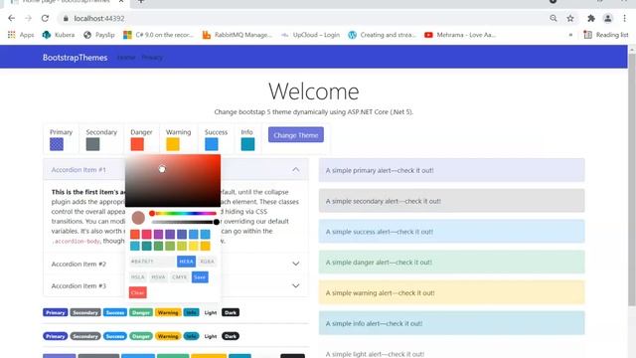Pick the amber preset swatch in picker
Image resolution: width=636 pixels, height=358 pixels.
pyautogui.click(x=206, y=246)
